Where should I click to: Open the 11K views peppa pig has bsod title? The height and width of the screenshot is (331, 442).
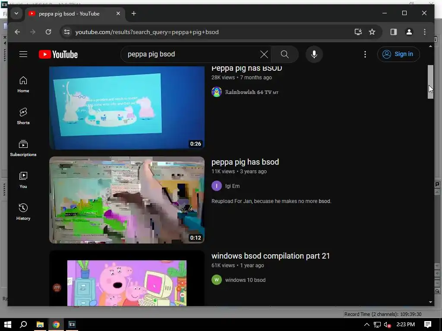[x=245, y=162]
